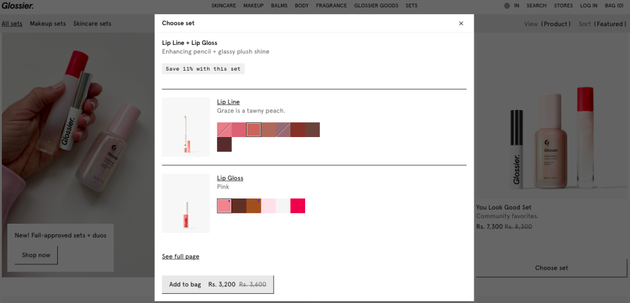
Task: Open the Lip Line product link
Action: coord(228,102)
